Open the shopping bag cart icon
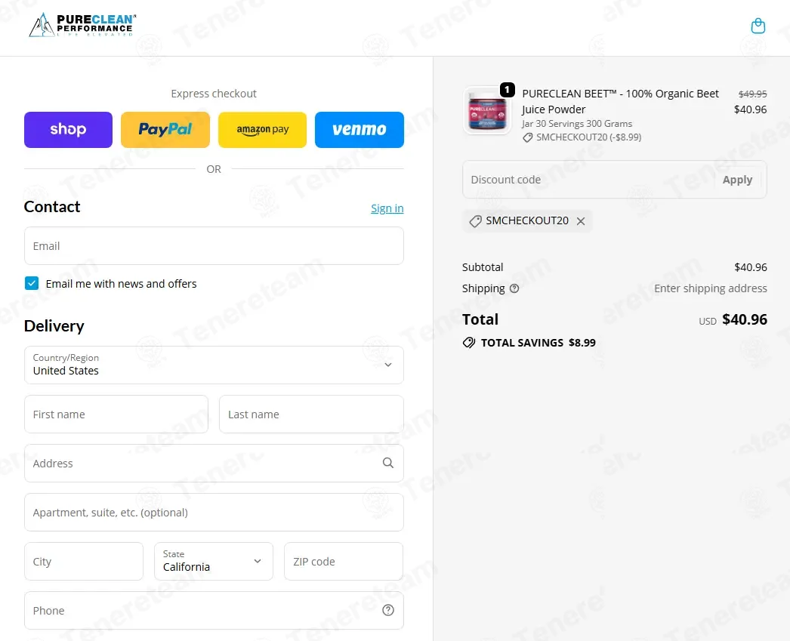 758,26
